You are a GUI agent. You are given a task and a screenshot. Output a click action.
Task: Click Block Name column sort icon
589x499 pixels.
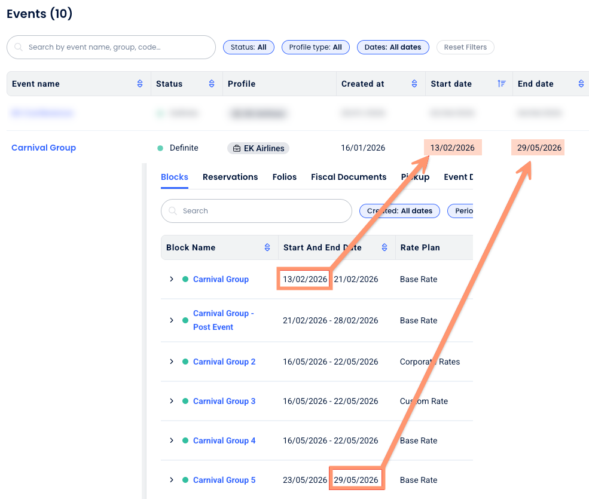[267, 247]
